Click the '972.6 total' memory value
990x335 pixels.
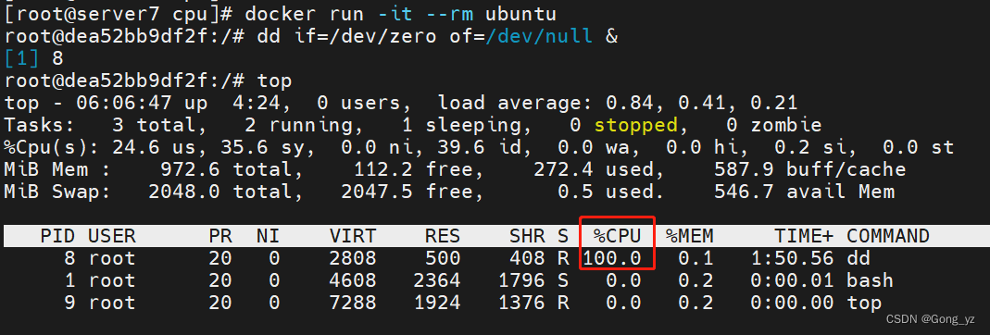coord(226,169)
